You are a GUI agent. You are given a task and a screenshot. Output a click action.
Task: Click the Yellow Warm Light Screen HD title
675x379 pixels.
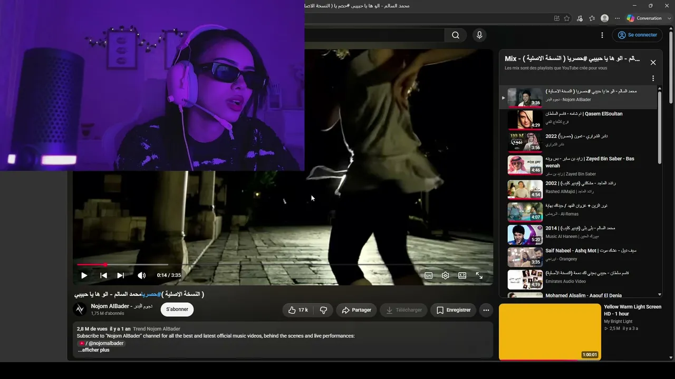coord(632,310)
